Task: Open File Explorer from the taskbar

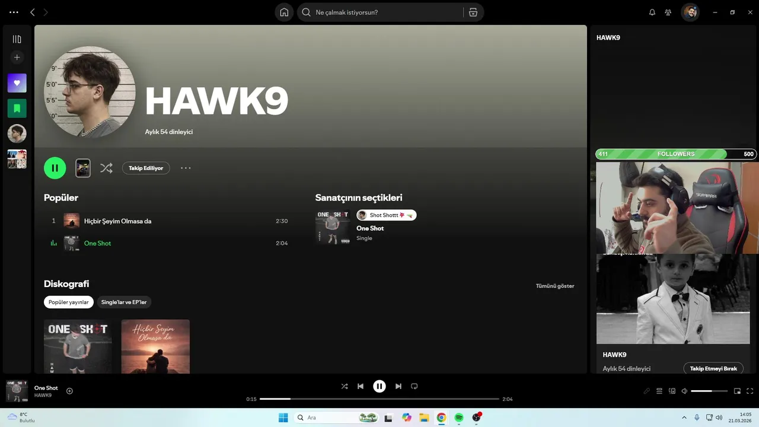Action: click(424, 418)
